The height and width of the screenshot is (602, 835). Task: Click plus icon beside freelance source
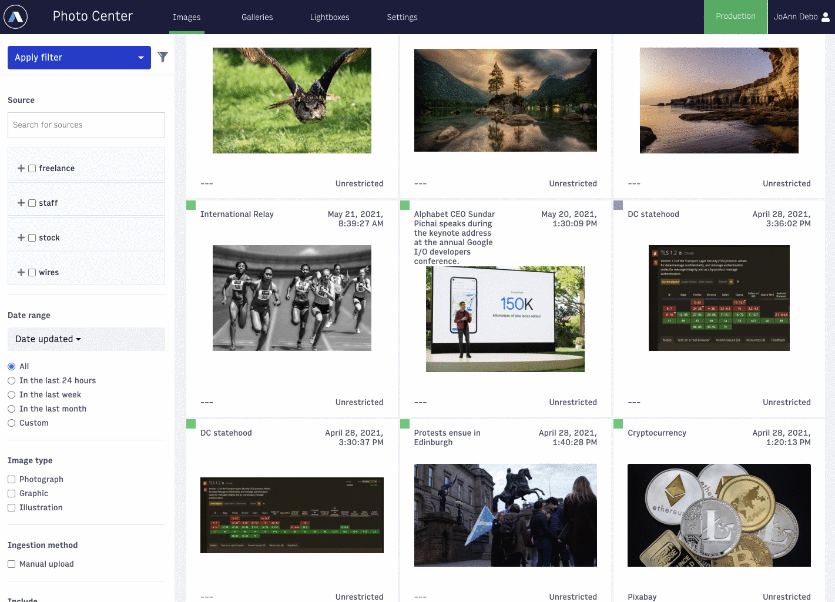click(x=21, y=168)
